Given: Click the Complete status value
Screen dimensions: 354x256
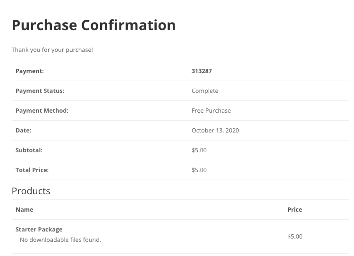Looking at the screenshot, I should (205, 91).
